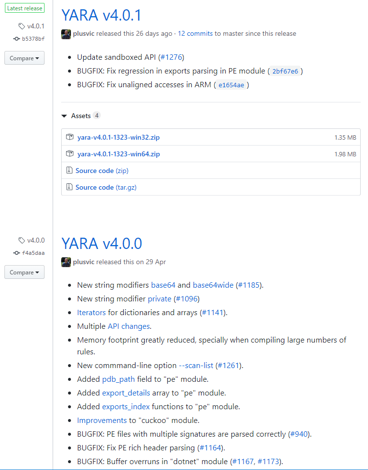Click the Latest release badge
The image size is (368, 470).
tap(24, 8)
